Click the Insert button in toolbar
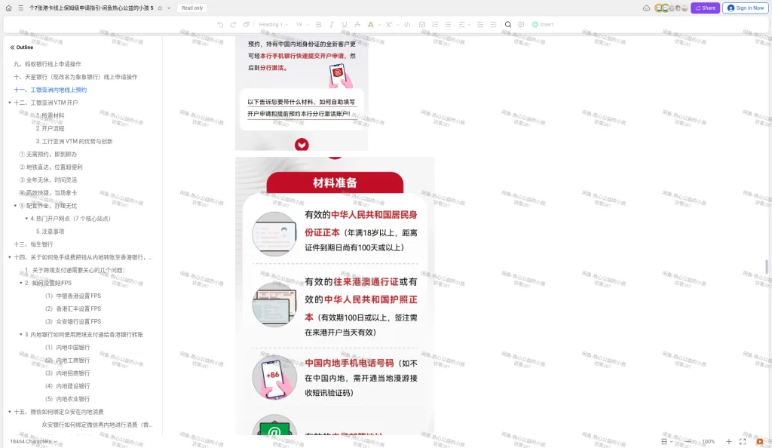 543,24
